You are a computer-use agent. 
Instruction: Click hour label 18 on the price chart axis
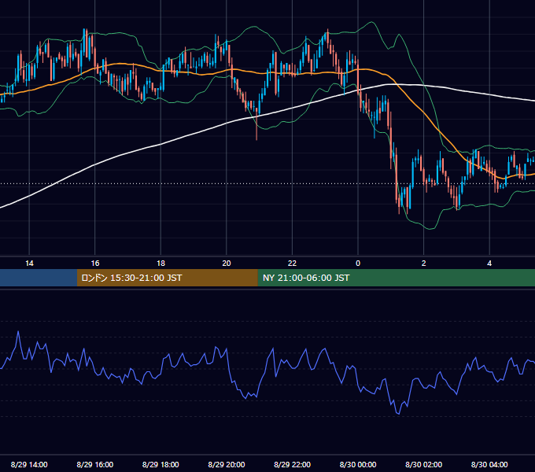(160, 264)
